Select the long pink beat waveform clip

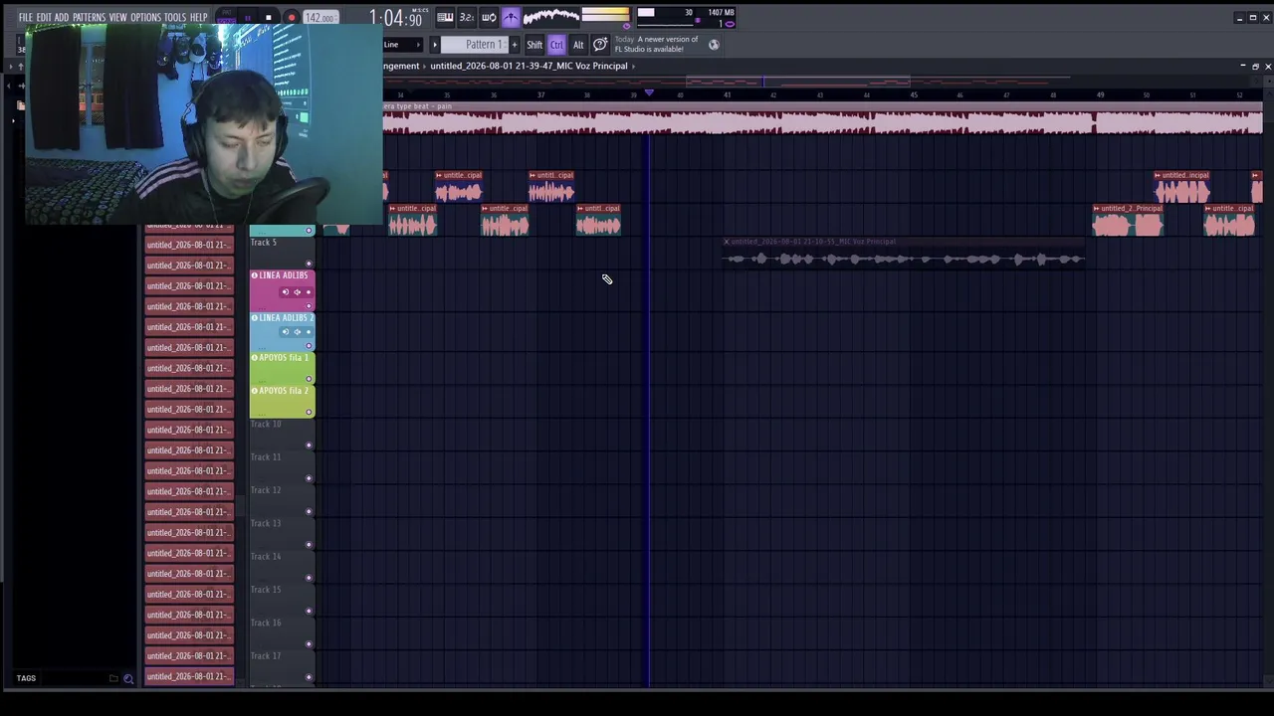(822, 119)
